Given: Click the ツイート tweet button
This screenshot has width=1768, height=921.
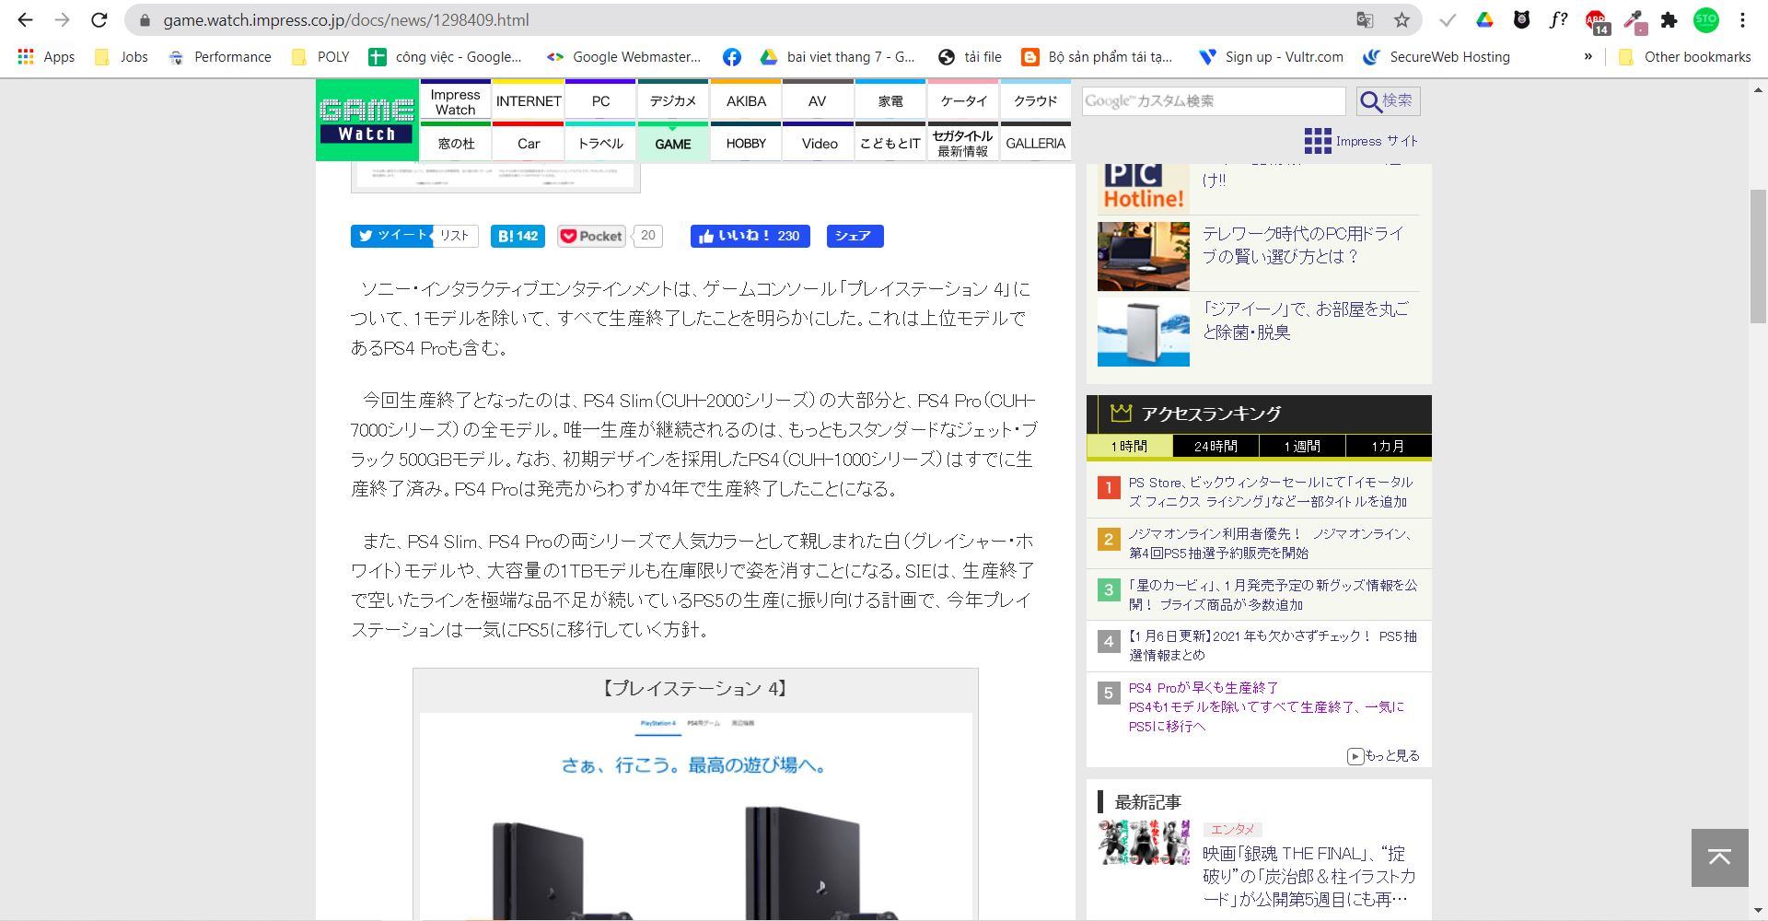Looking at the screenshot, I should pos(392,236).
